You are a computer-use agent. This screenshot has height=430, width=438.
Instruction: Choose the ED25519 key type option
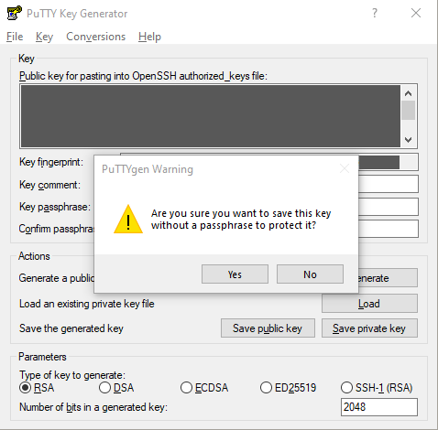pos(289,388)
